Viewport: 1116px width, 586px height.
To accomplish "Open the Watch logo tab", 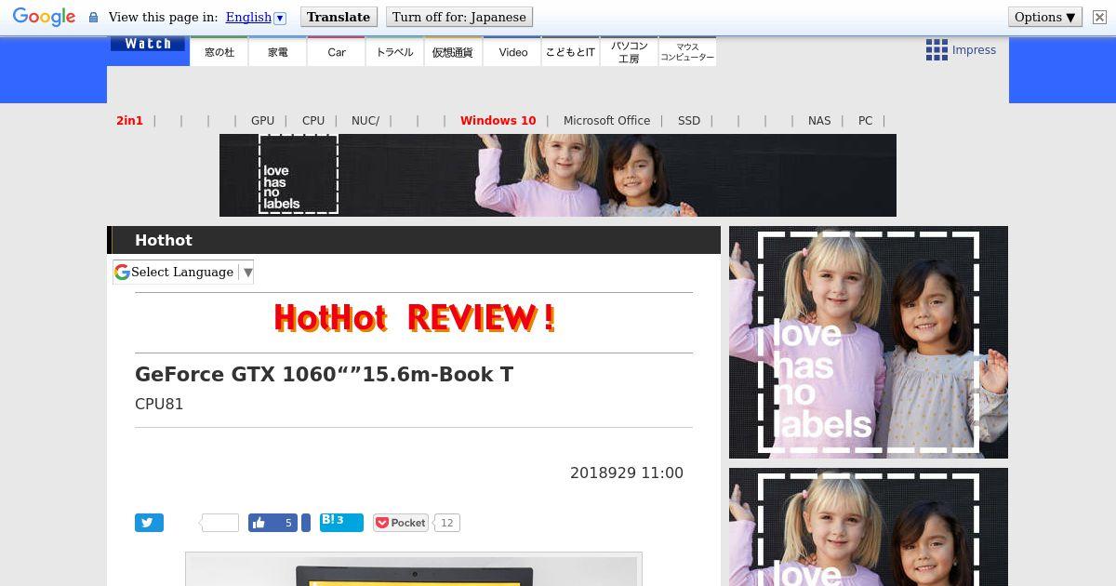I will click(148, 44).
